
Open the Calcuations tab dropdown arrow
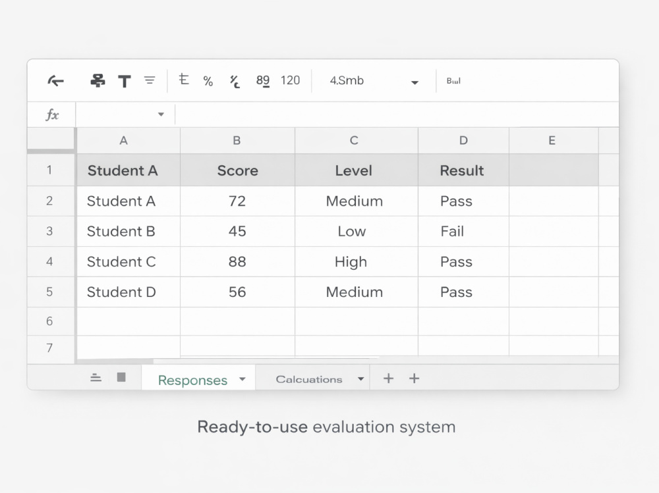click(360, 378)
